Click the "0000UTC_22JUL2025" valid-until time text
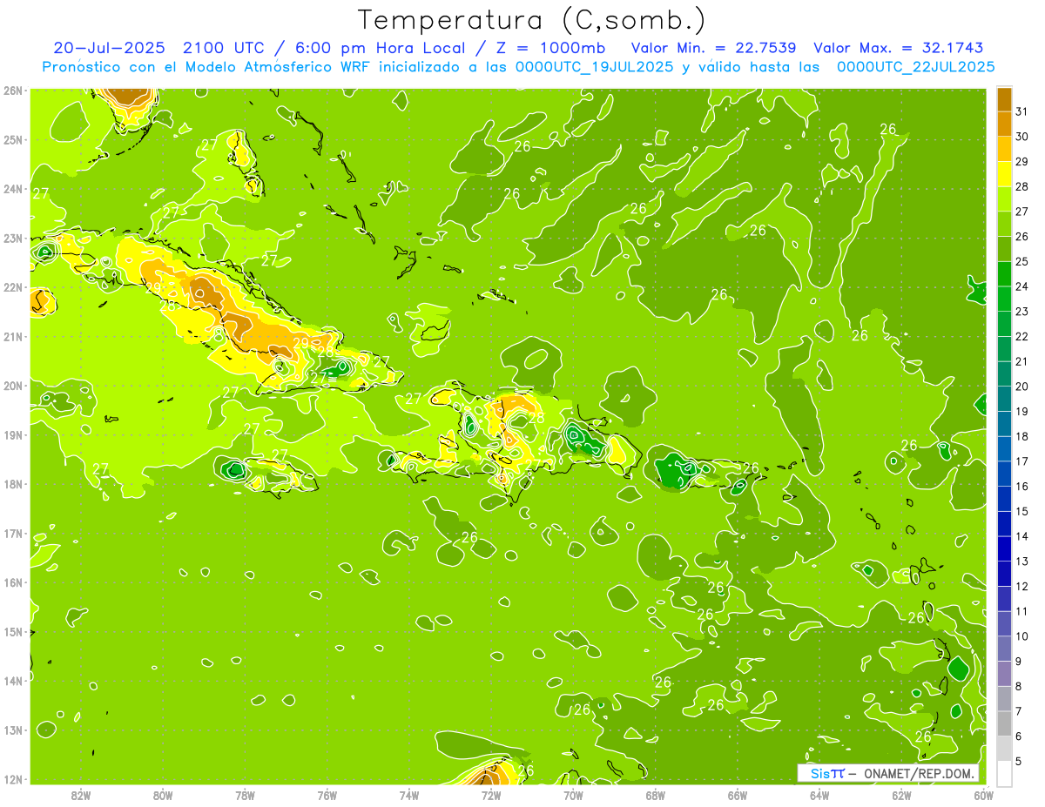The image size is (1045, 807). (916, 66)
